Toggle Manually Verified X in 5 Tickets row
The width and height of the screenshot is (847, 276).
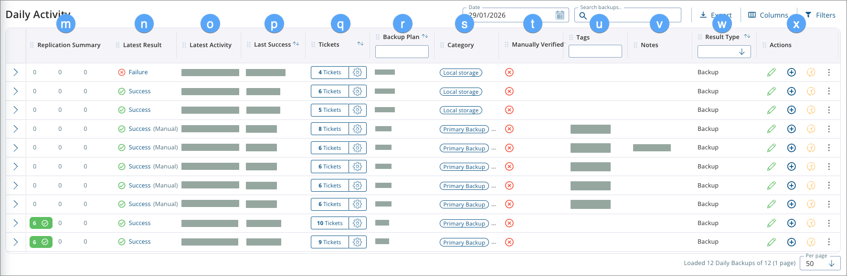509,110
